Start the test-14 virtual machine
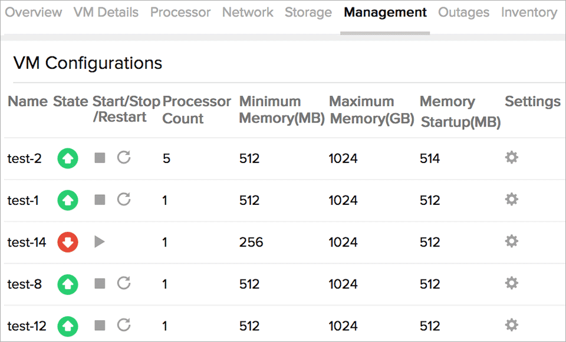 (99, 242)
